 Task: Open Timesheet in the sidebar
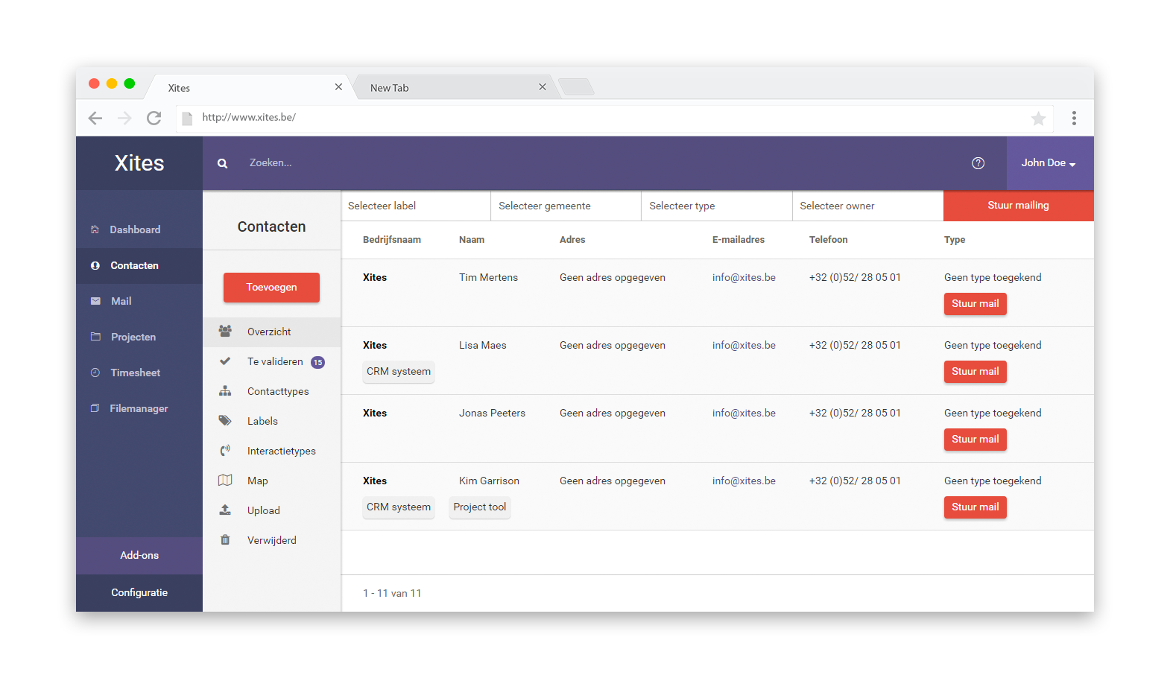tap(139, 373)
